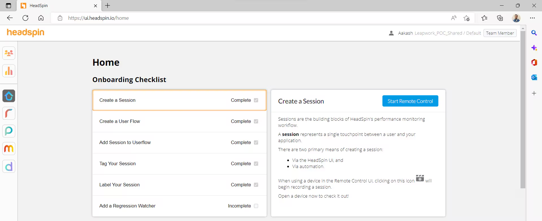This screenshot has height=221, width=542.
Task: Open the purple 'd' sidebar app icon
Action: (x=9, y=167)
